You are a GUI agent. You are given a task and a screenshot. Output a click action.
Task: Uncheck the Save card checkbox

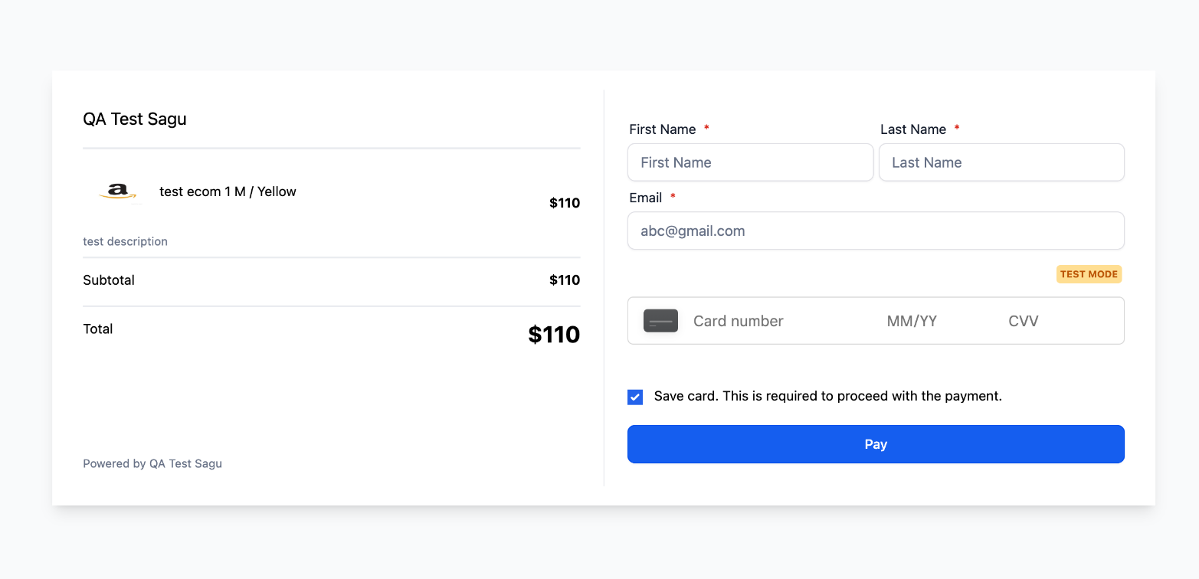635,397
